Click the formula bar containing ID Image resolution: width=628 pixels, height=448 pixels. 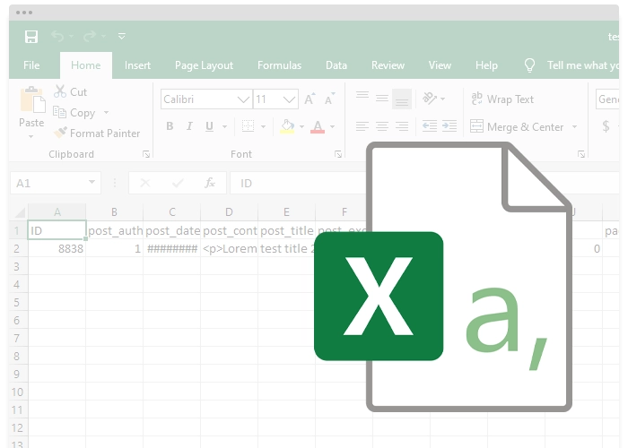coord(296,183)
